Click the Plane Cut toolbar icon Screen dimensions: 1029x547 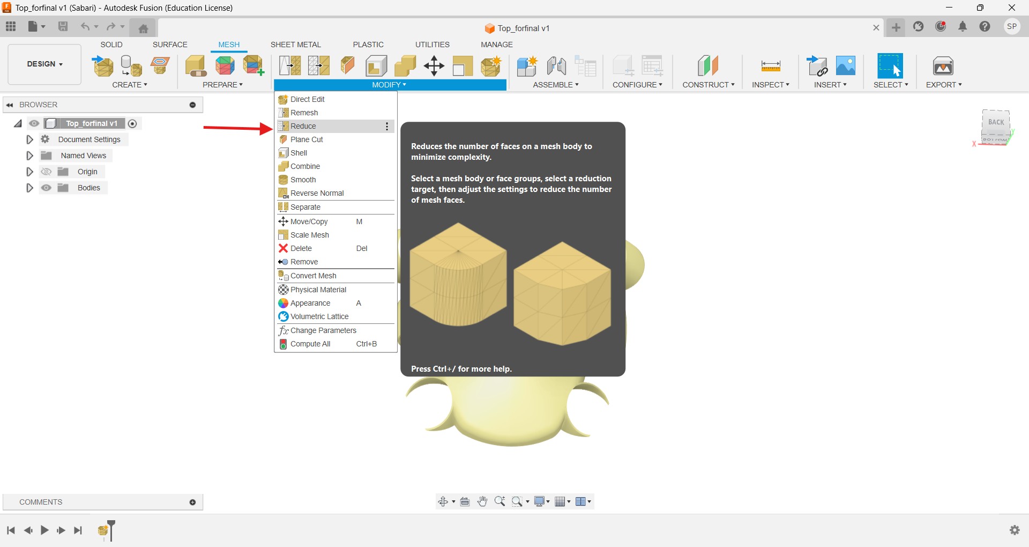(347, 65)
